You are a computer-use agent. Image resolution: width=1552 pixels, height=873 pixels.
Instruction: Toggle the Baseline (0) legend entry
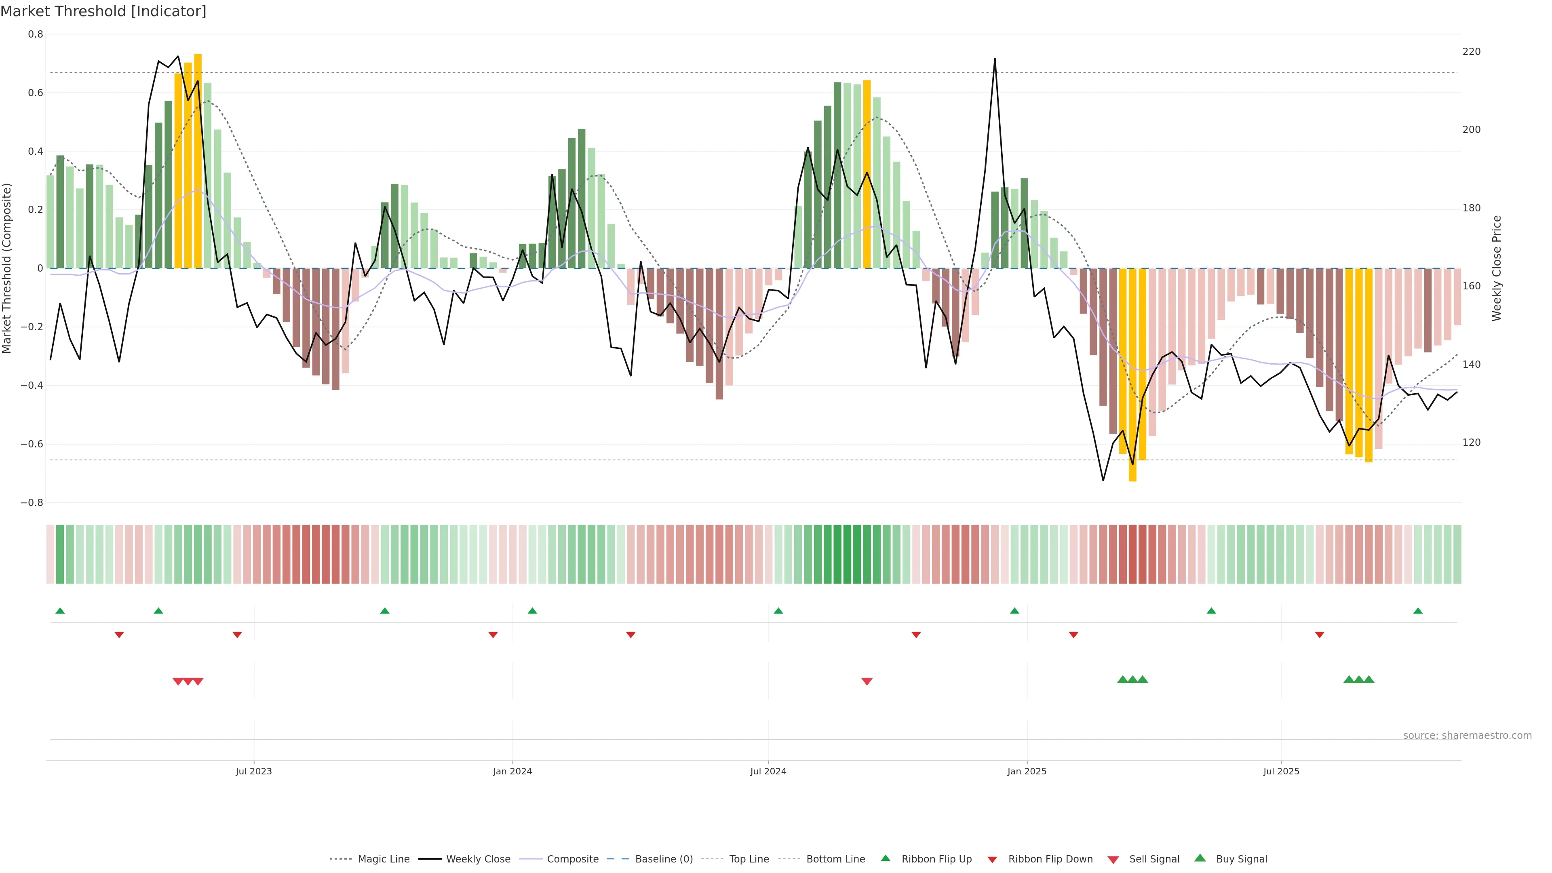click(664, 859)
